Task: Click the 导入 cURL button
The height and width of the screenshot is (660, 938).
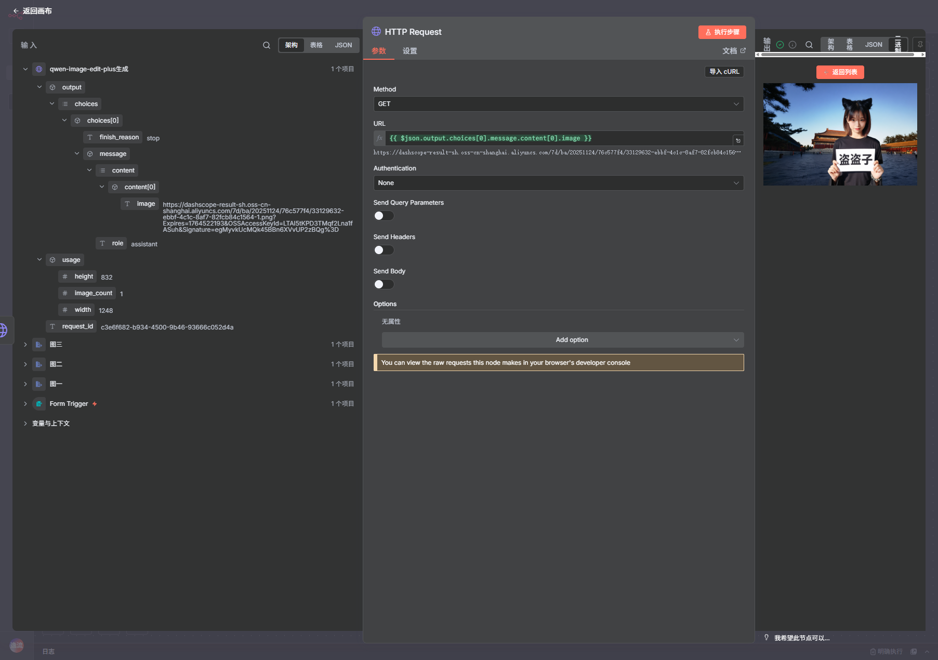Action: click(x=724, y=72)
